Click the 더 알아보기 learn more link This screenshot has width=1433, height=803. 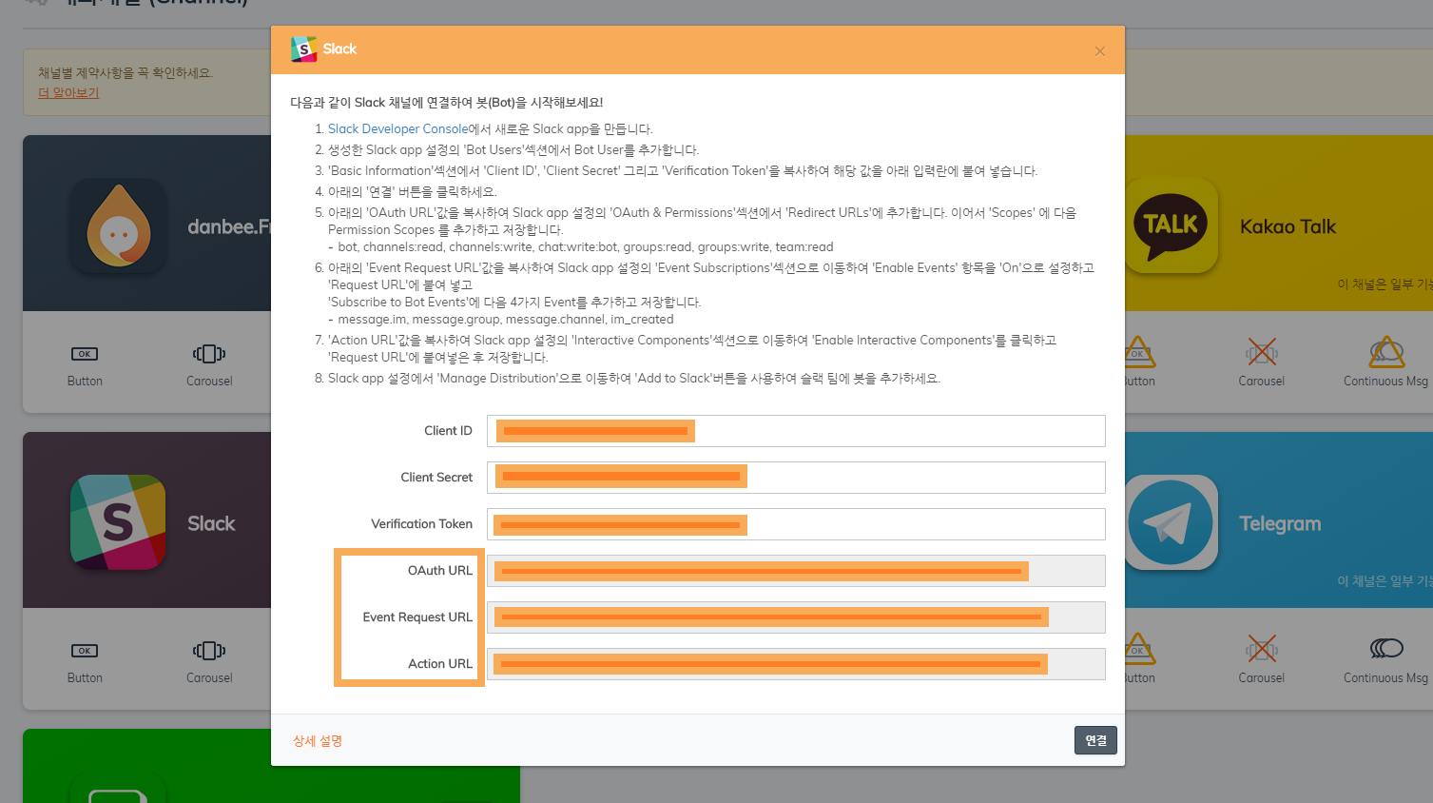[x=68, y=93]
